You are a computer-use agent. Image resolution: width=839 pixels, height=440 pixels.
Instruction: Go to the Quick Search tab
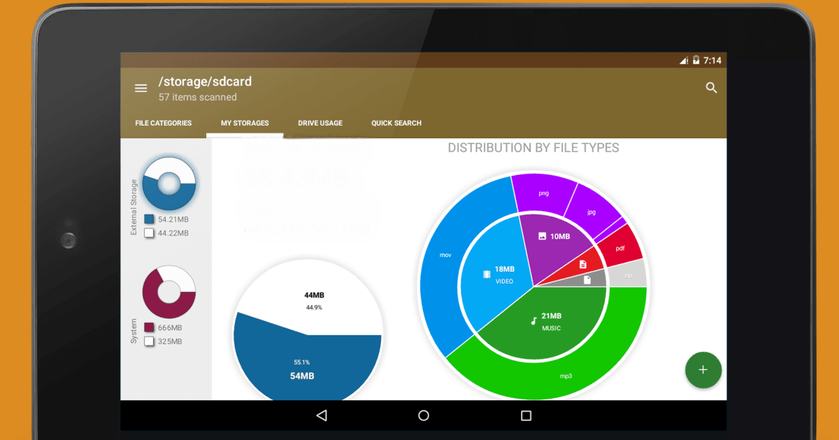pyautogui.click(x=396, y=123)
